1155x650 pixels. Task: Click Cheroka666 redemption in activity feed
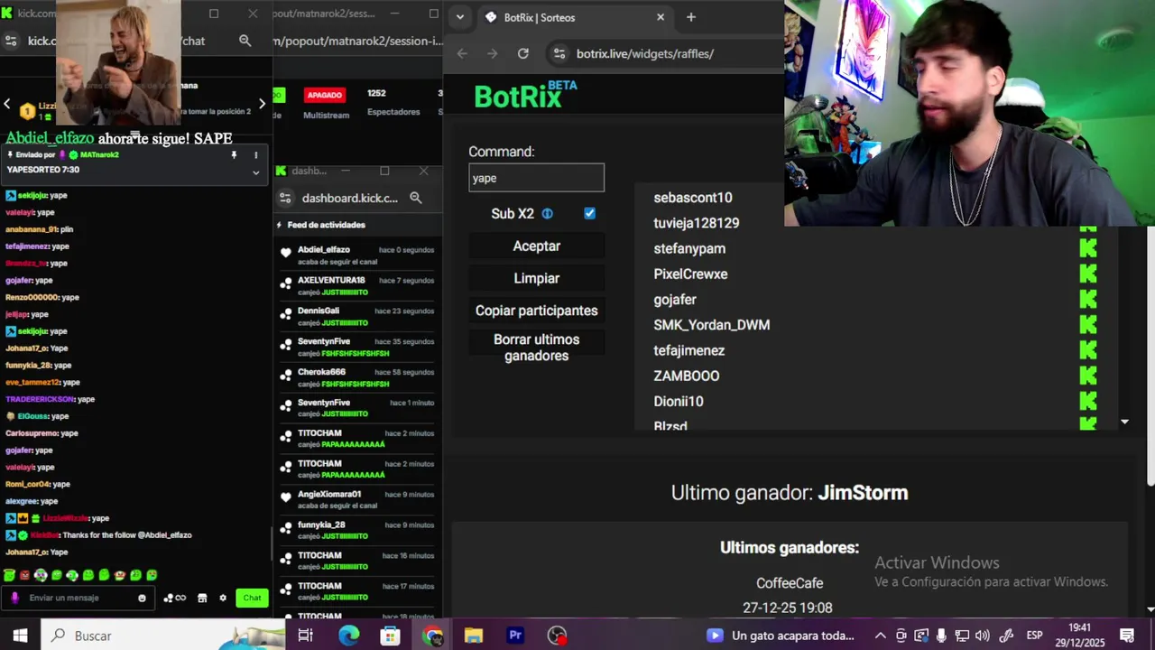point(357,377)
